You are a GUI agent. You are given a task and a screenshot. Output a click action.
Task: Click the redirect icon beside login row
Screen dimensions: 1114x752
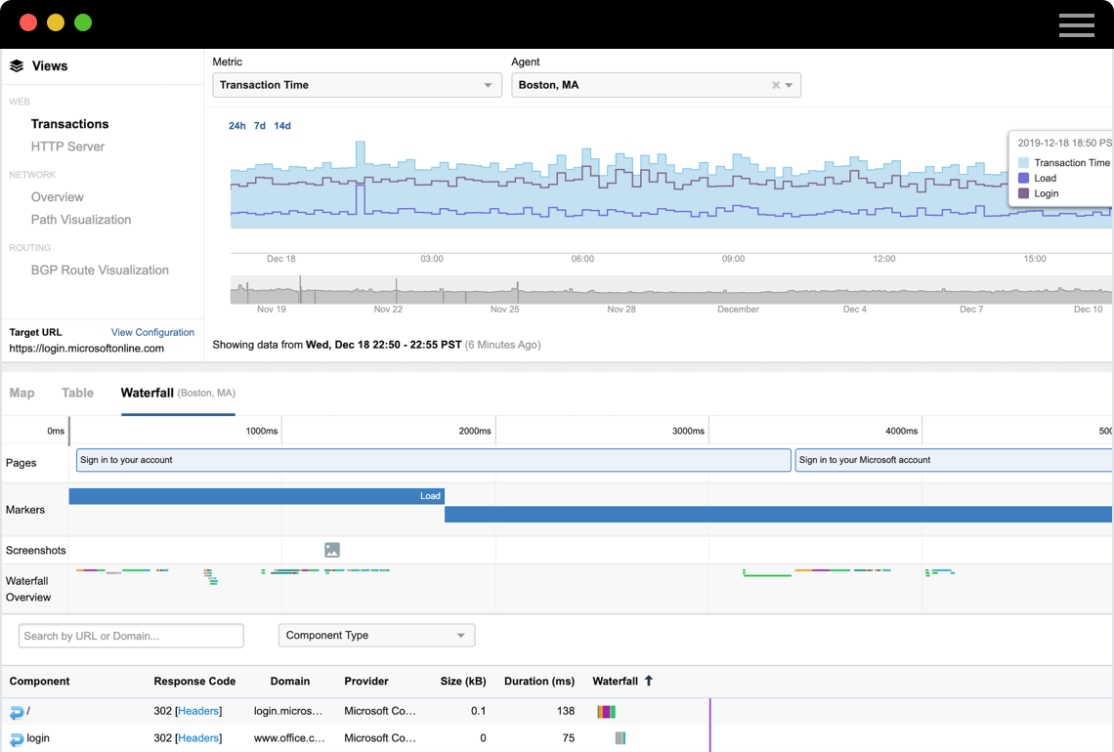17,739
